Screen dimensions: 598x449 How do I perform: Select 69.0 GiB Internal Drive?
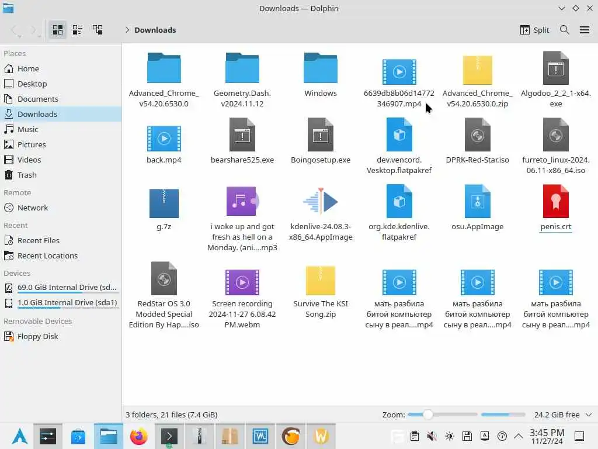pyautogui.click(x=61, y=288)
